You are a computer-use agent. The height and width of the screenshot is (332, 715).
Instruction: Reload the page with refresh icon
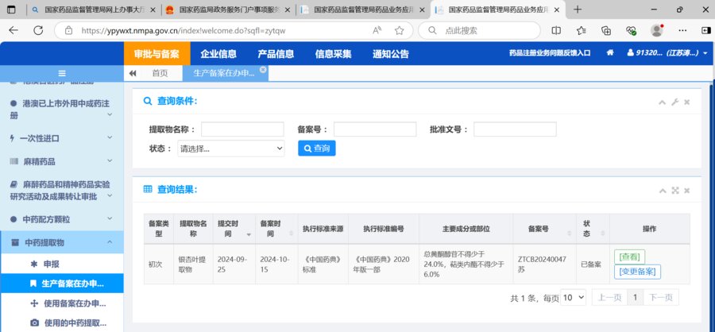(38, 30)
